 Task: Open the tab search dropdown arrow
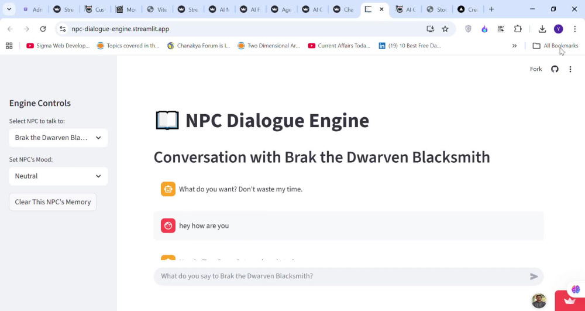pyautogui.click(x=9, y=9)
